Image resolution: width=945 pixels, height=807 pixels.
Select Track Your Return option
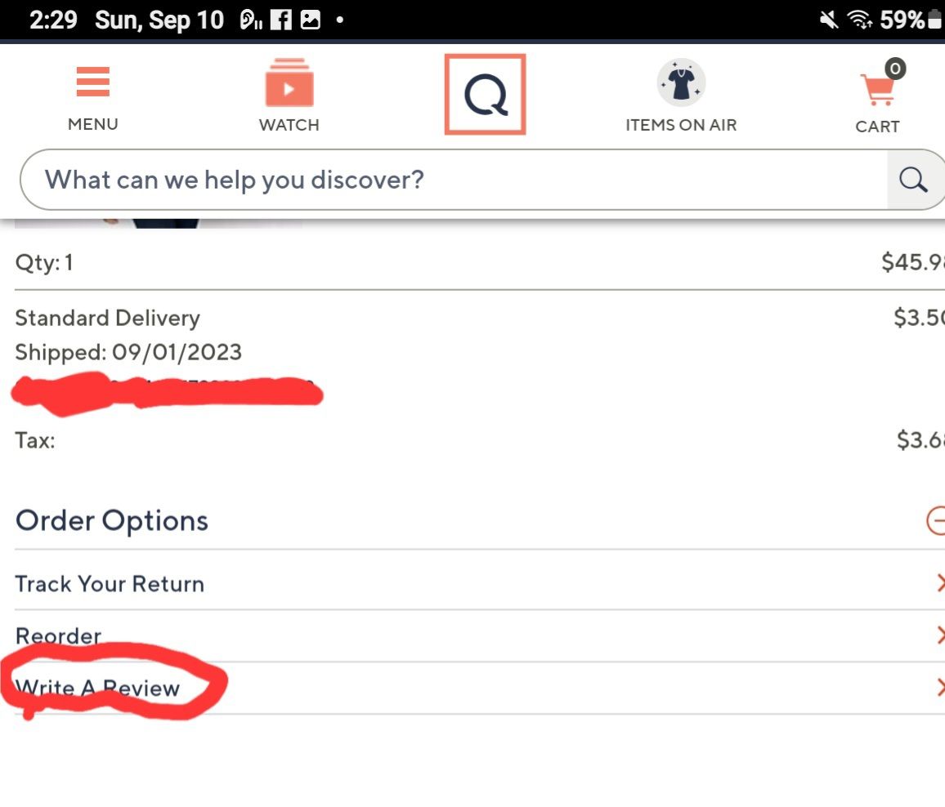pos(110,583)
